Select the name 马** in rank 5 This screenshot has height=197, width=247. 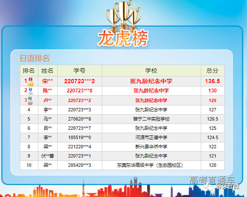[x=48, y=119]
